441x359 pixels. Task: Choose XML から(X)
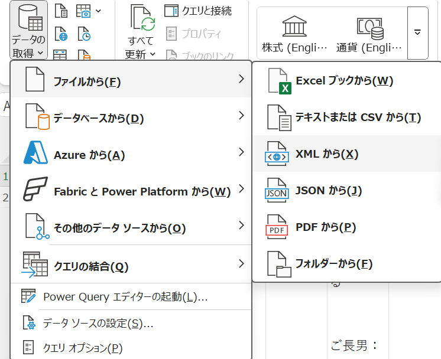[x=346, y=154]
